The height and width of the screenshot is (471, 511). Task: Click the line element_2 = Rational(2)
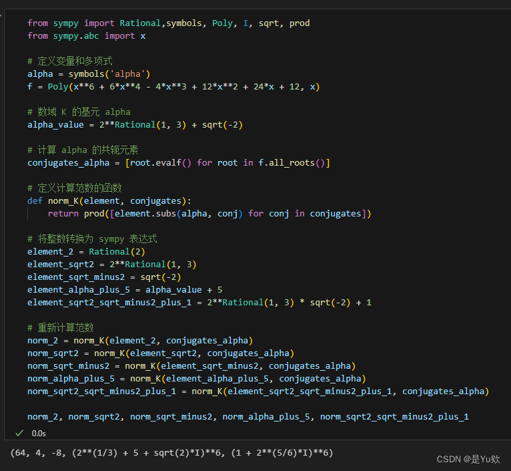(86, 252)
